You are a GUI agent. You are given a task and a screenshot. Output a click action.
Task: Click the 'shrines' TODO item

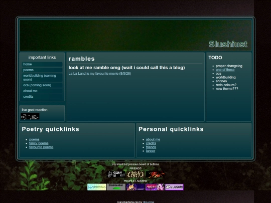[221, 81]
